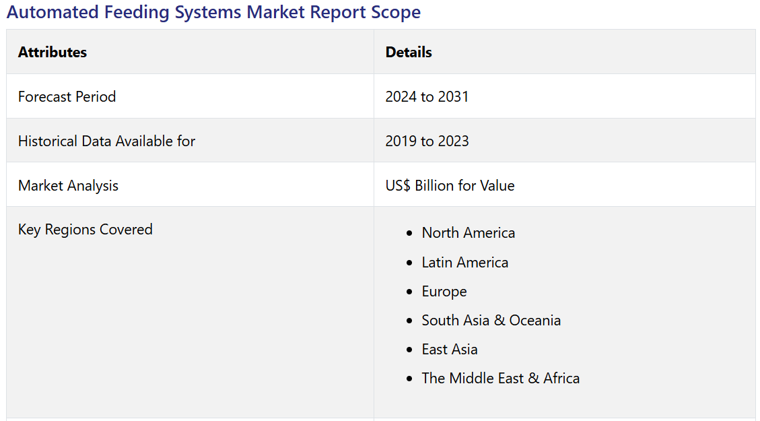
Task: Click the South Asia & Oceania entry
Action: click(491, 320)
